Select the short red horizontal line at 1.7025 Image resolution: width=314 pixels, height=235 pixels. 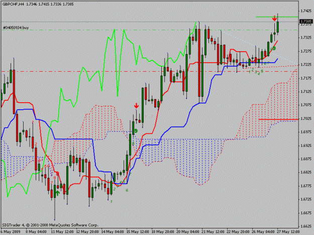[x=278, y=119]
